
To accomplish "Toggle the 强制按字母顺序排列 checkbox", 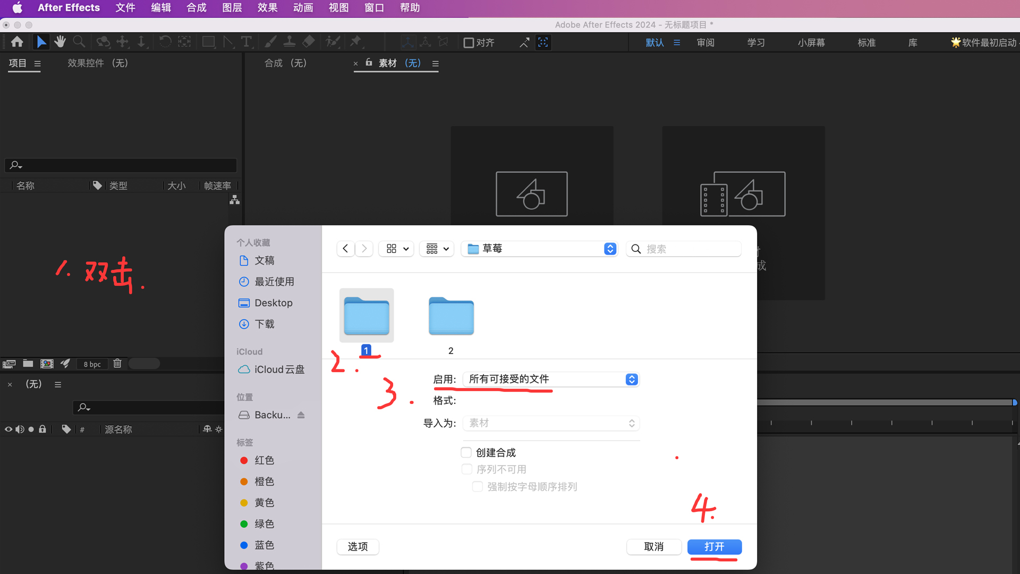I will coord(477,486).
